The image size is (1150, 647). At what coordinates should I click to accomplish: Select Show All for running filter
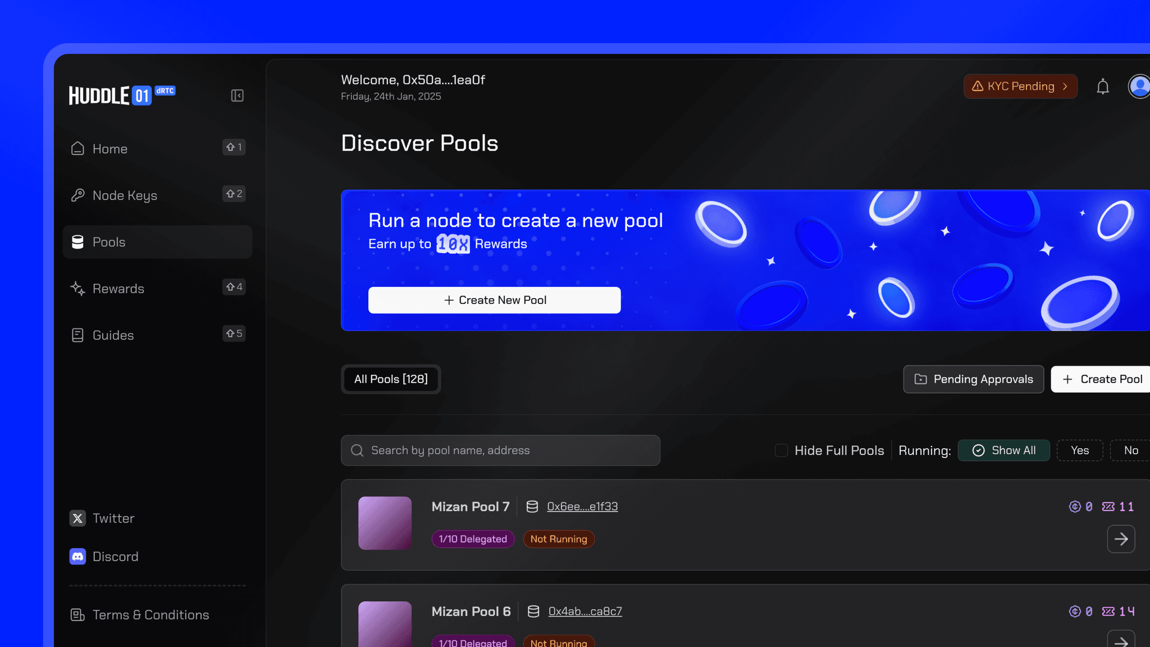click(x=1004, y=450)
